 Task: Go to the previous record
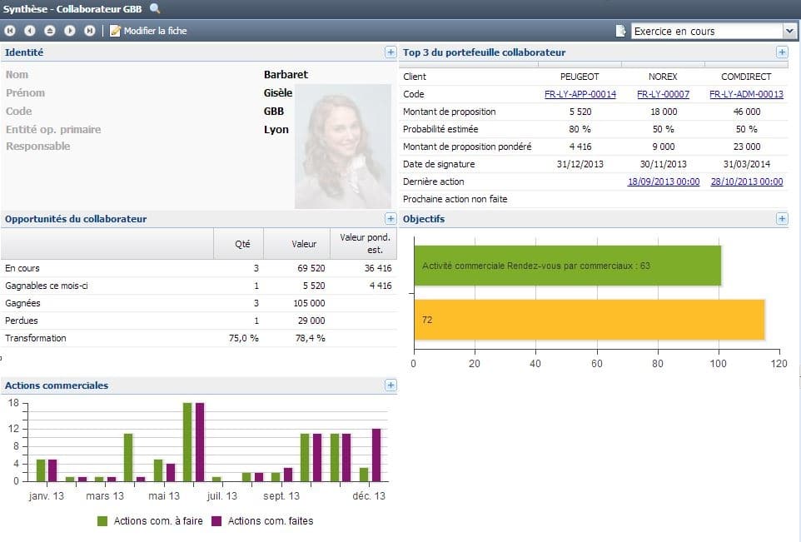click(x=28, y=31)
